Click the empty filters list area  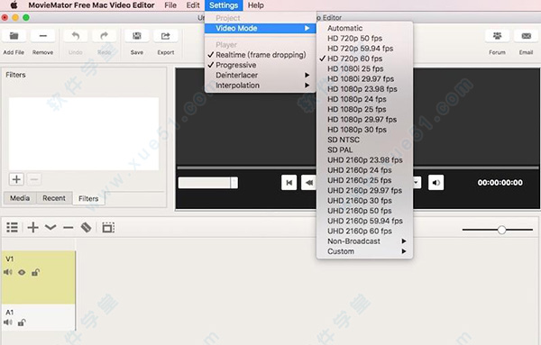click(84, 133)
